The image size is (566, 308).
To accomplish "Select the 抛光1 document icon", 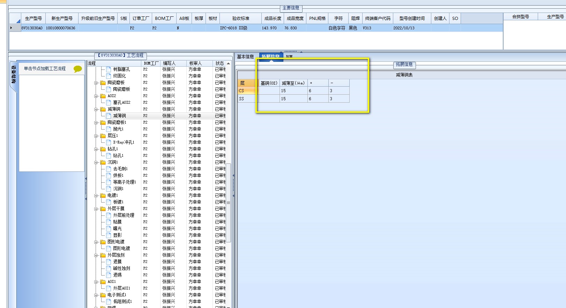I will pyautogui.click(x=109, y=129).
